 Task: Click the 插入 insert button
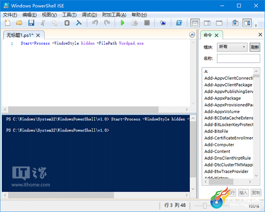pyautogui.click(x=243, y=193)
